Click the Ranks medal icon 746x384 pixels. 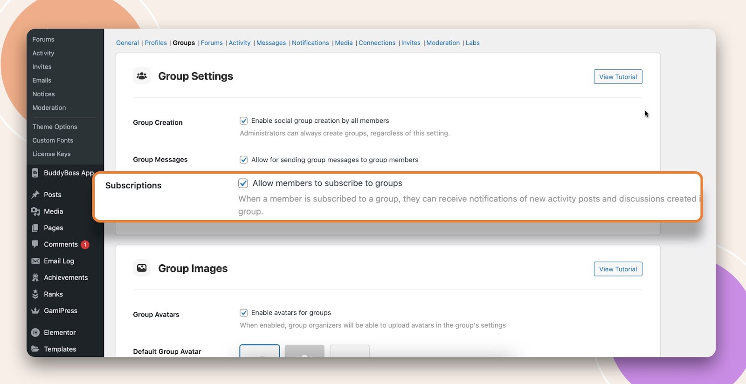[35, 294]
